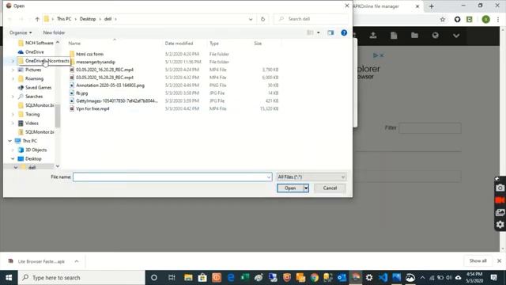Open the gallery icon in recorder side panel
Image resolution: width=506 pixels, height=285 pixels.
[500, 212]
